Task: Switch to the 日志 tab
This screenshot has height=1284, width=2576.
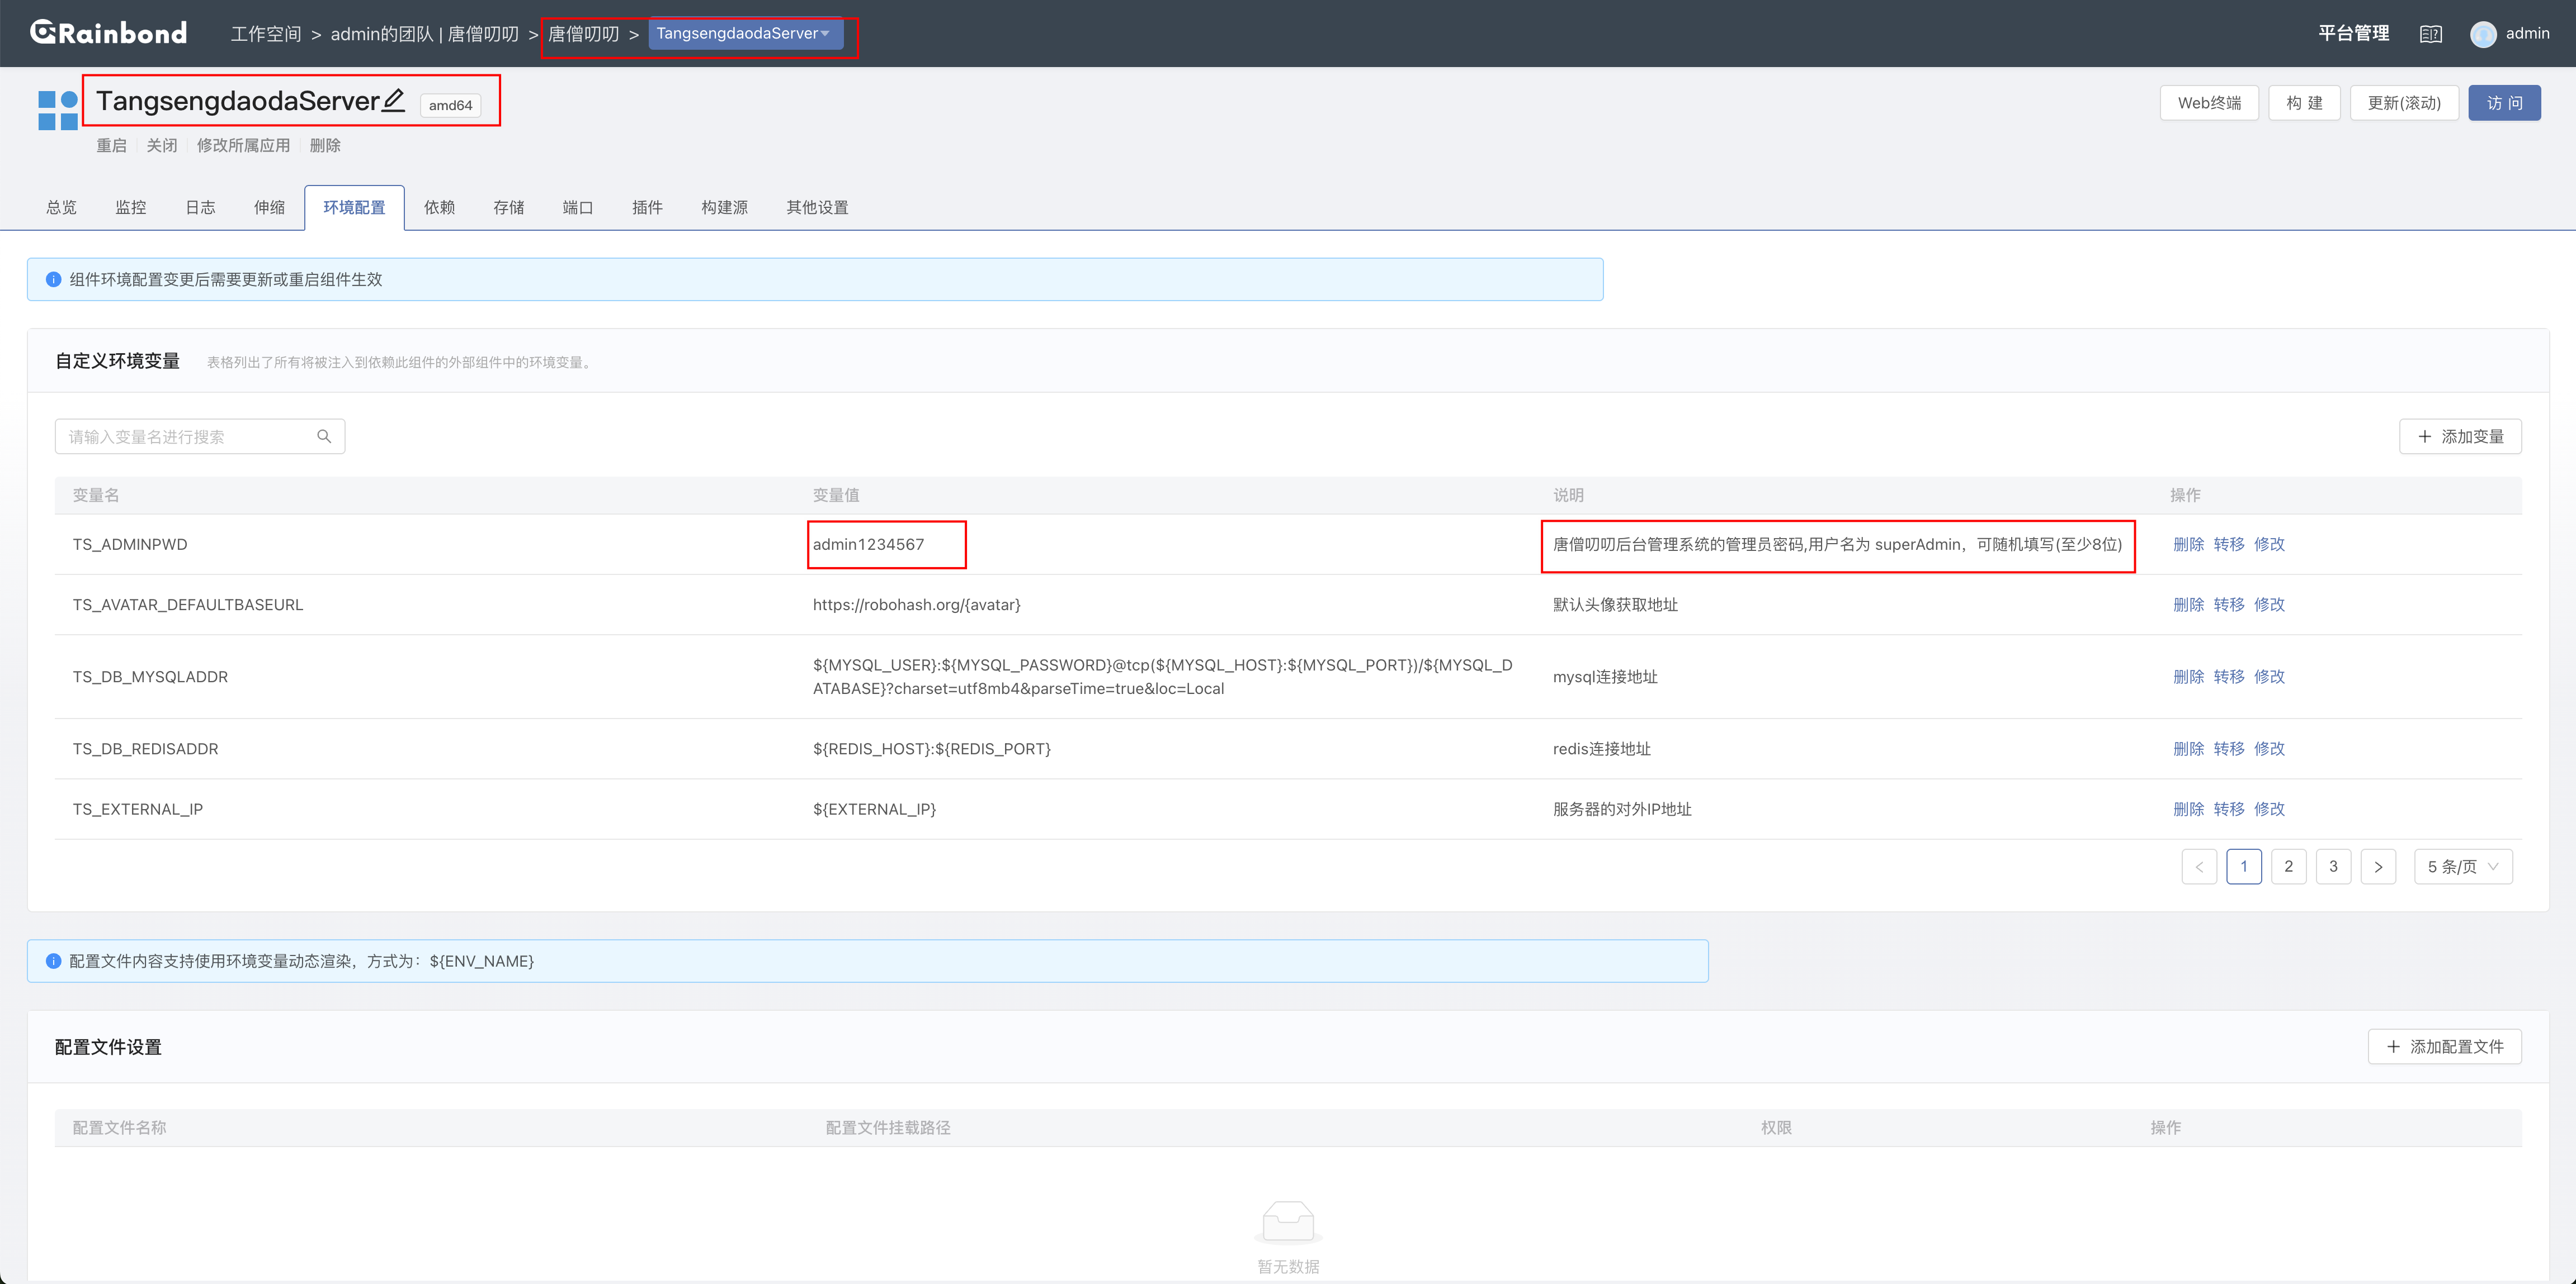Action: click(200, 207)
